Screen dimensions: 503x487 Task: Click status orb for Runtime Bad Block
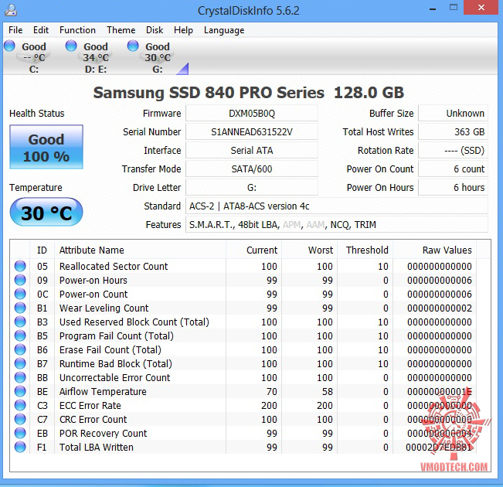click(20, 363)
